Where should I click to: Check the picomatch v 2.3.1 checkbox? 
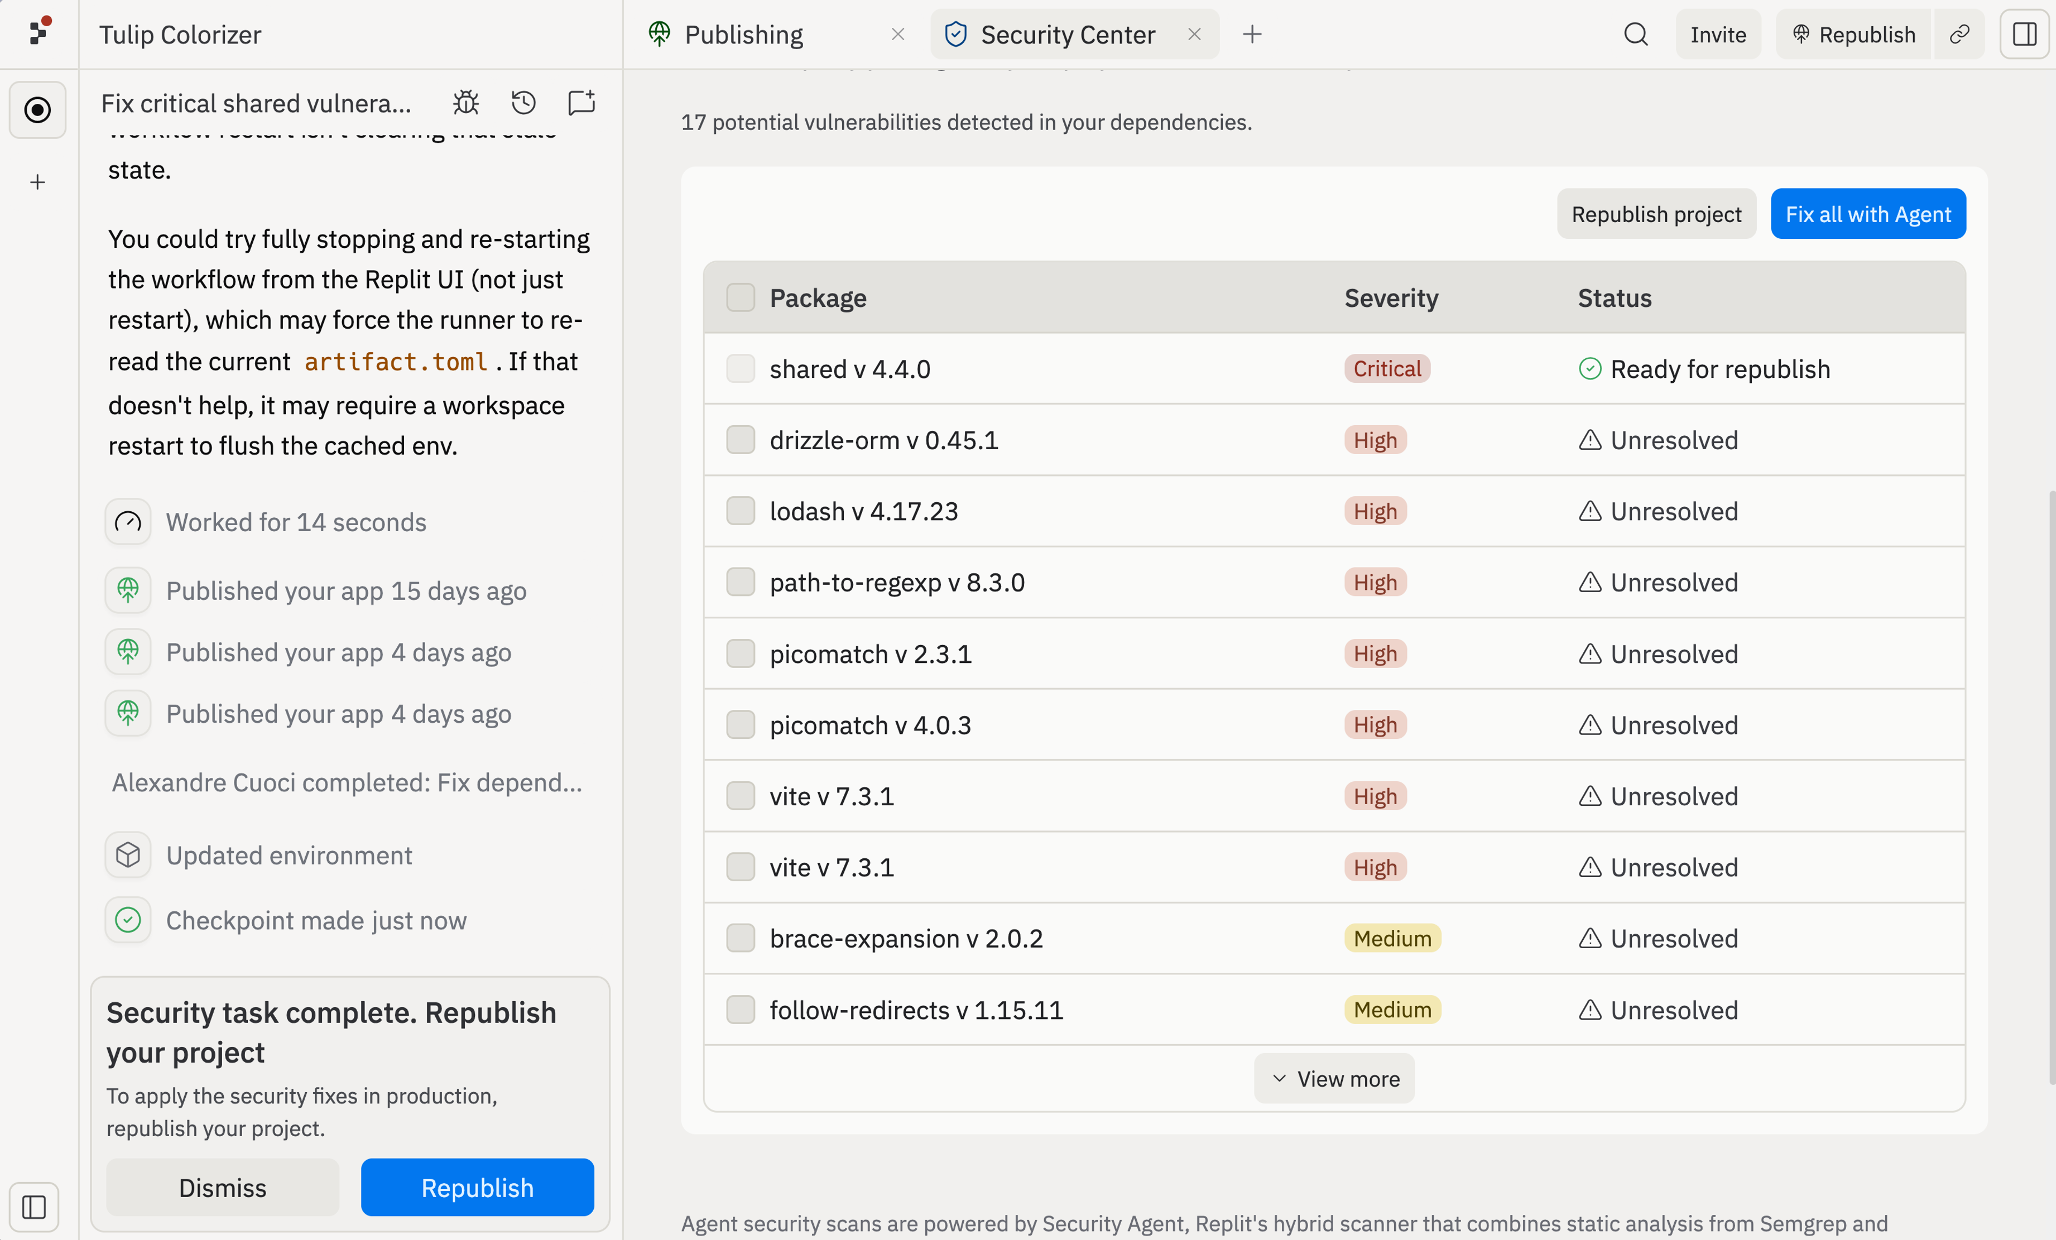point(740,653)
